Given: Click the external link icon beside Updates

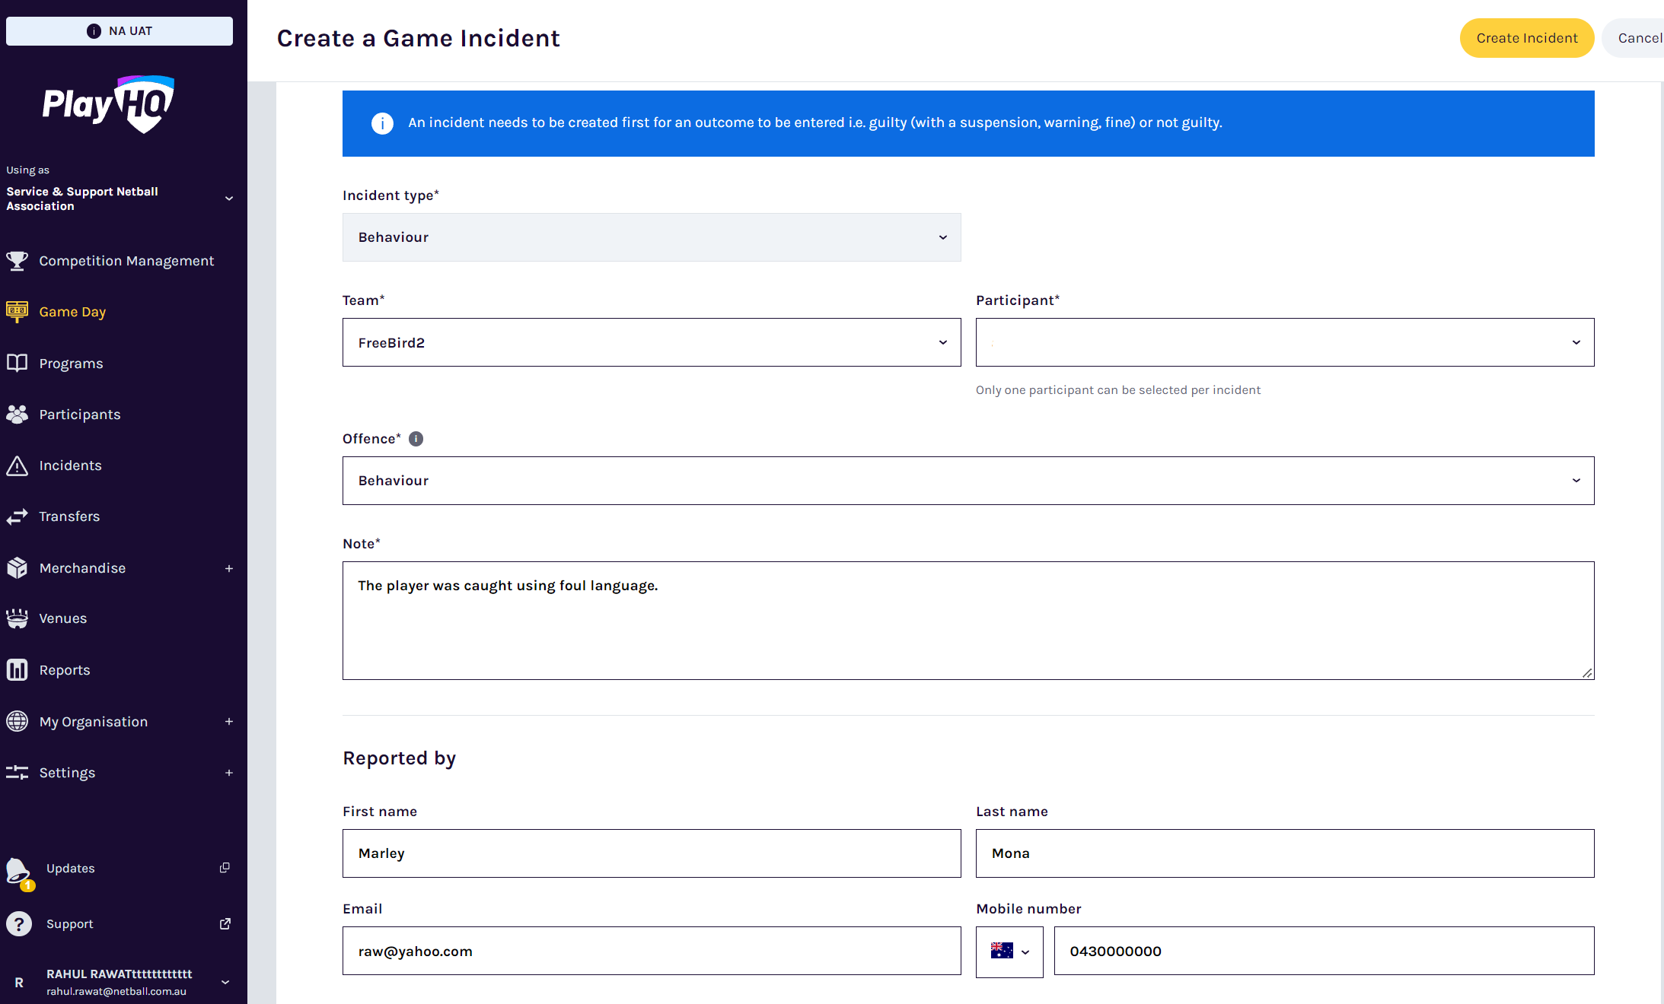Looking at the screenshot, I should click(x=225, y=868).
